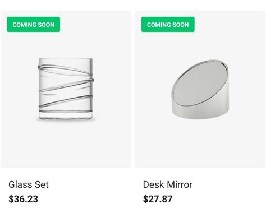This screenshot has width=266, height=213.
Task: Open the Glass Set product title link
Action: (29, 184)
